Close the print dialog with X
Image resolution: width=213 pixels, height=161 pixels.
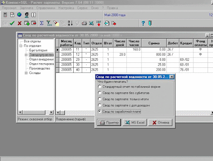pos(172,77)
